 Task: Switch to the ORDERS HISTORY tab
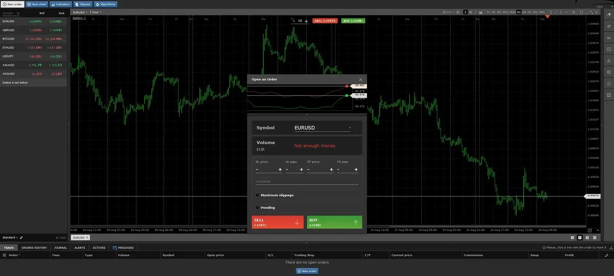(x=34, y=248)
